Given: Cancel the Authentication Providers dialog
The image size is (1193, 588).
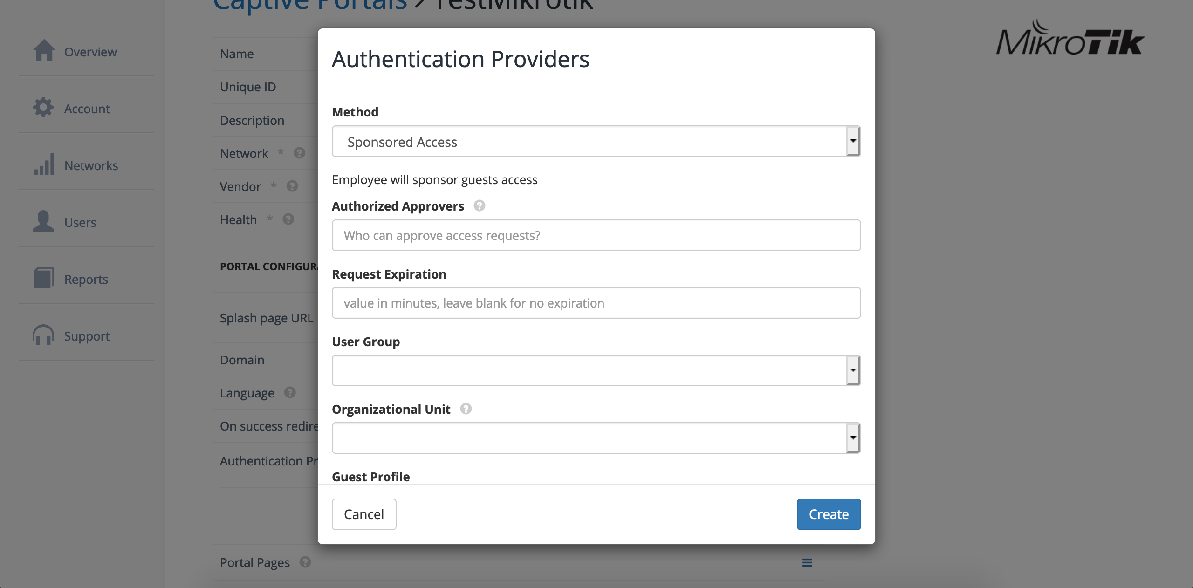Looking at the screenshot, I should (x=363, y=514).
